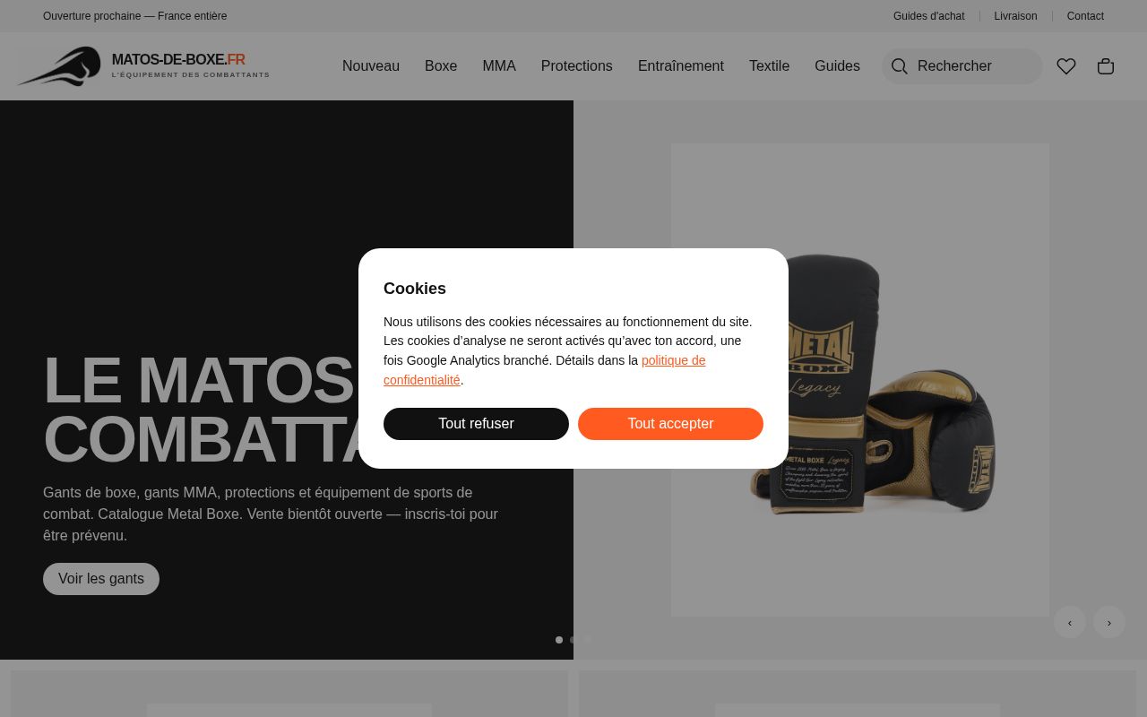This screenshot has width=1147, height=717.
Task: Open the Livraison link
Action: pyautogui.click(x=1015, y=16)
